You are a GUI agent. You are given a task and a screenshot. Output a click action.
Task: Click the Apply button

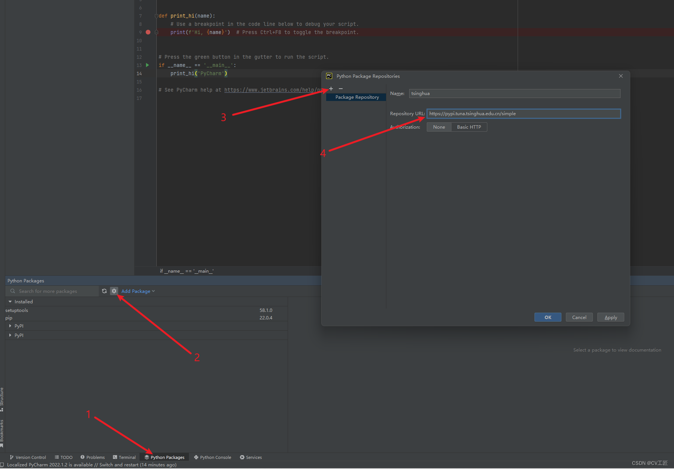pos(611,317)
